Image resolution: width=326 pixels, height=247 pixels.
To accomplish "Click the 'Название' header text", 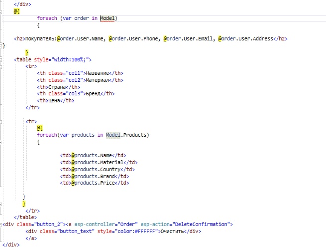I will pos(97,73).
